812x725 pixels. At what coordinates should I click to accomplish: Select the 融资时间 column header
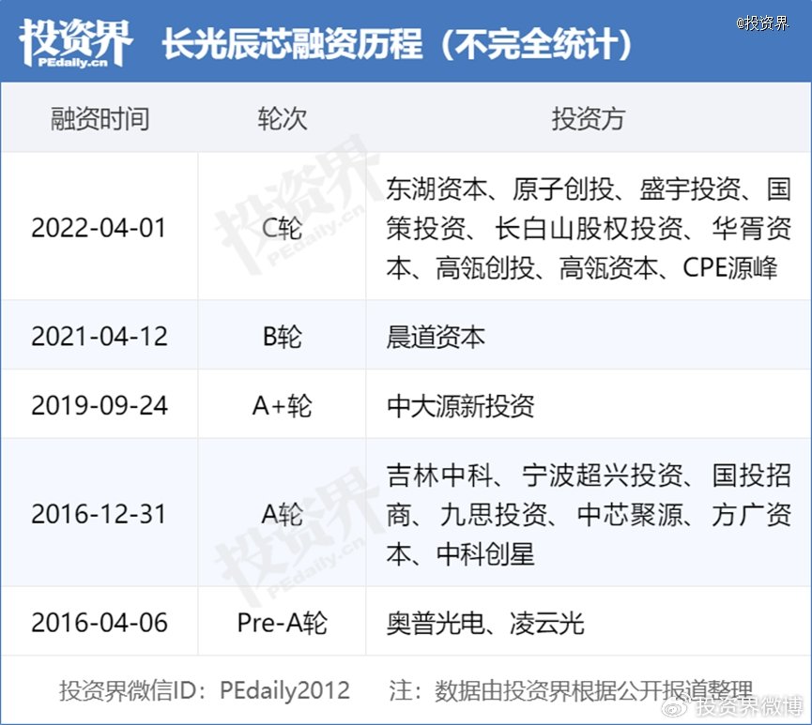click(x=100, y=119)
